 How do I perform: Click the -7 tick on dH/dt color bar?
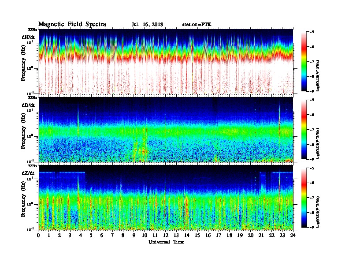click(x=312, y=62)
